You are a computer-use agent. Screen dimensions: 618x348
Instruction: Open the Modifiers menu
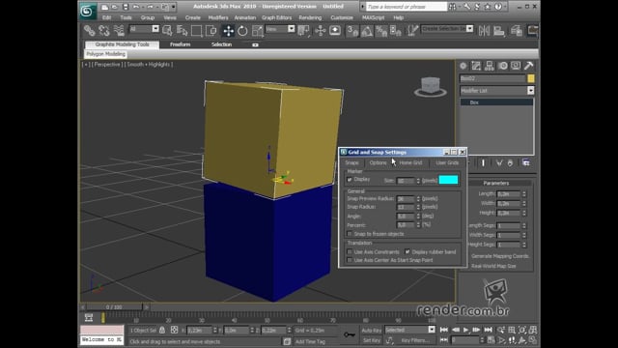(218, 17)
